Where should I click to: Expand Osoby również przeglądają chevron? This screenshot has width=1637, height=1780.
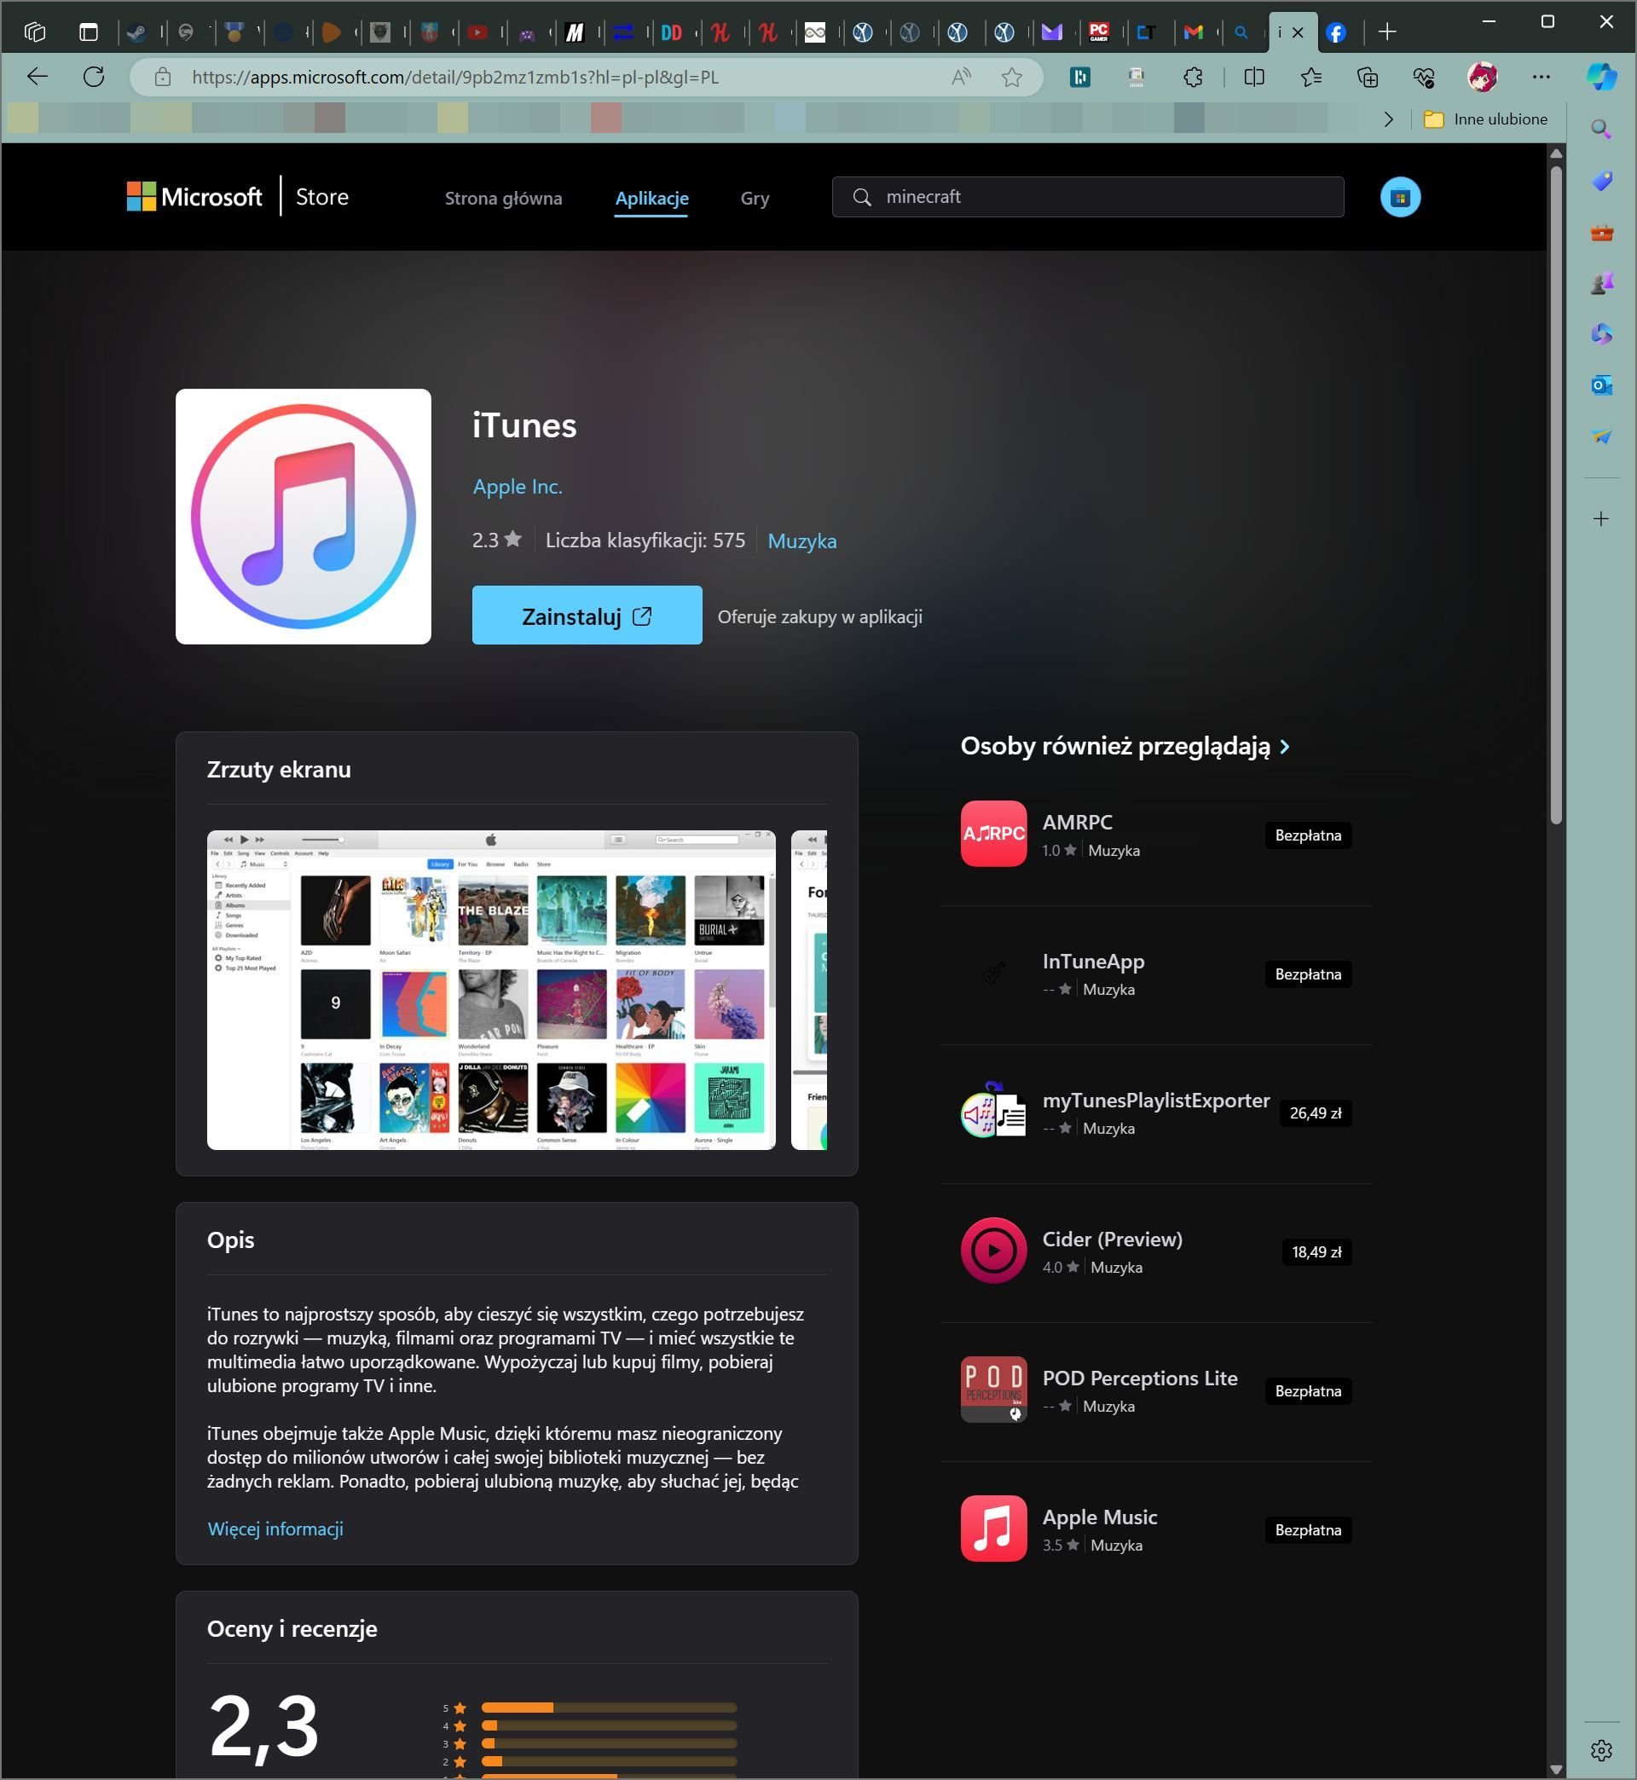(1284, 747)
